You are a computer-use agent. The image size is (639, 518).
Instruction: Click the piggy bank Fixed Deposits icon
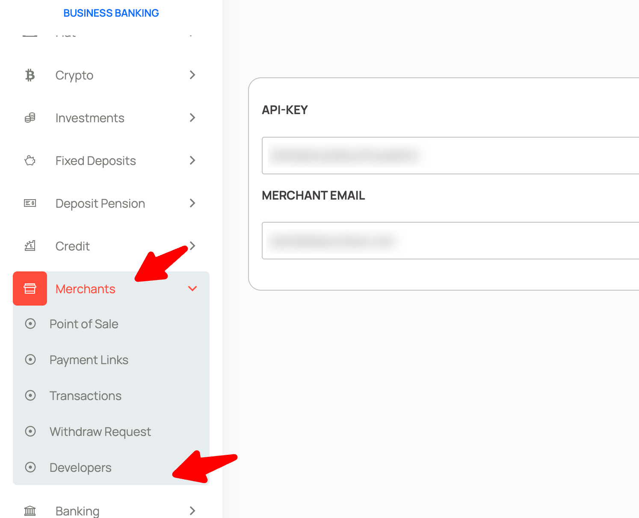point(30,161)
